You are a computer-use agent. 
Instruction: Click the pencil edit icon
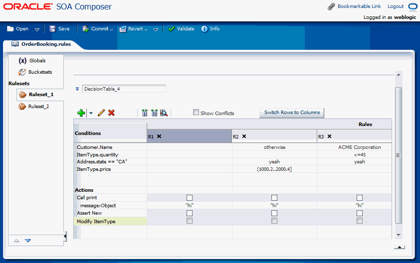pos(101,113)
